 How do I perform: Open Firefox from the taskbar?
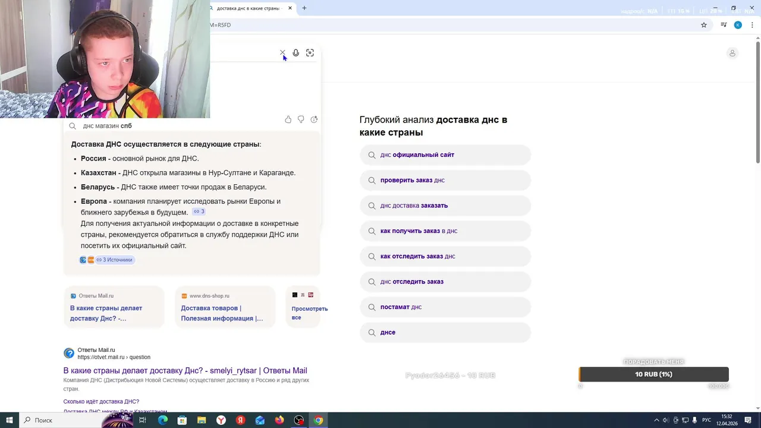(279, 420)
